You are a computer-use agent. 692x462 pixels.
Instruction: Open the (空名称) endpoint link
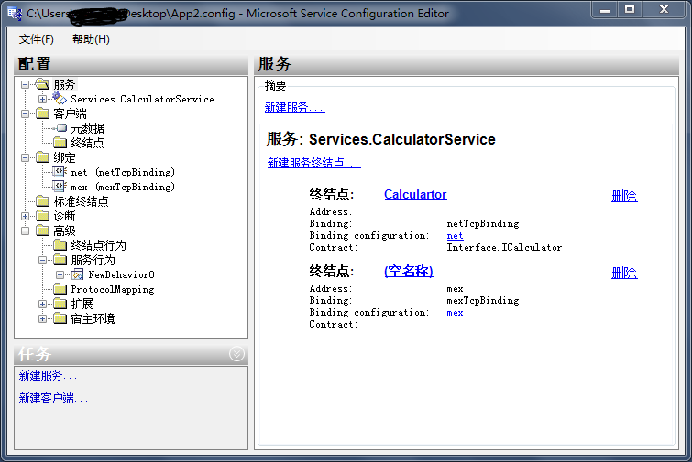(409, 271)
